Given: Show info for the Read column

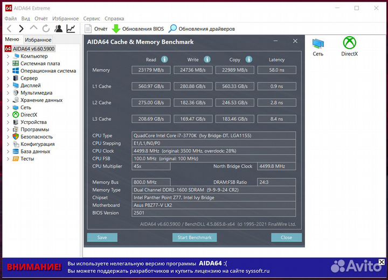Looking at the screenshot, I should [164, 59].
